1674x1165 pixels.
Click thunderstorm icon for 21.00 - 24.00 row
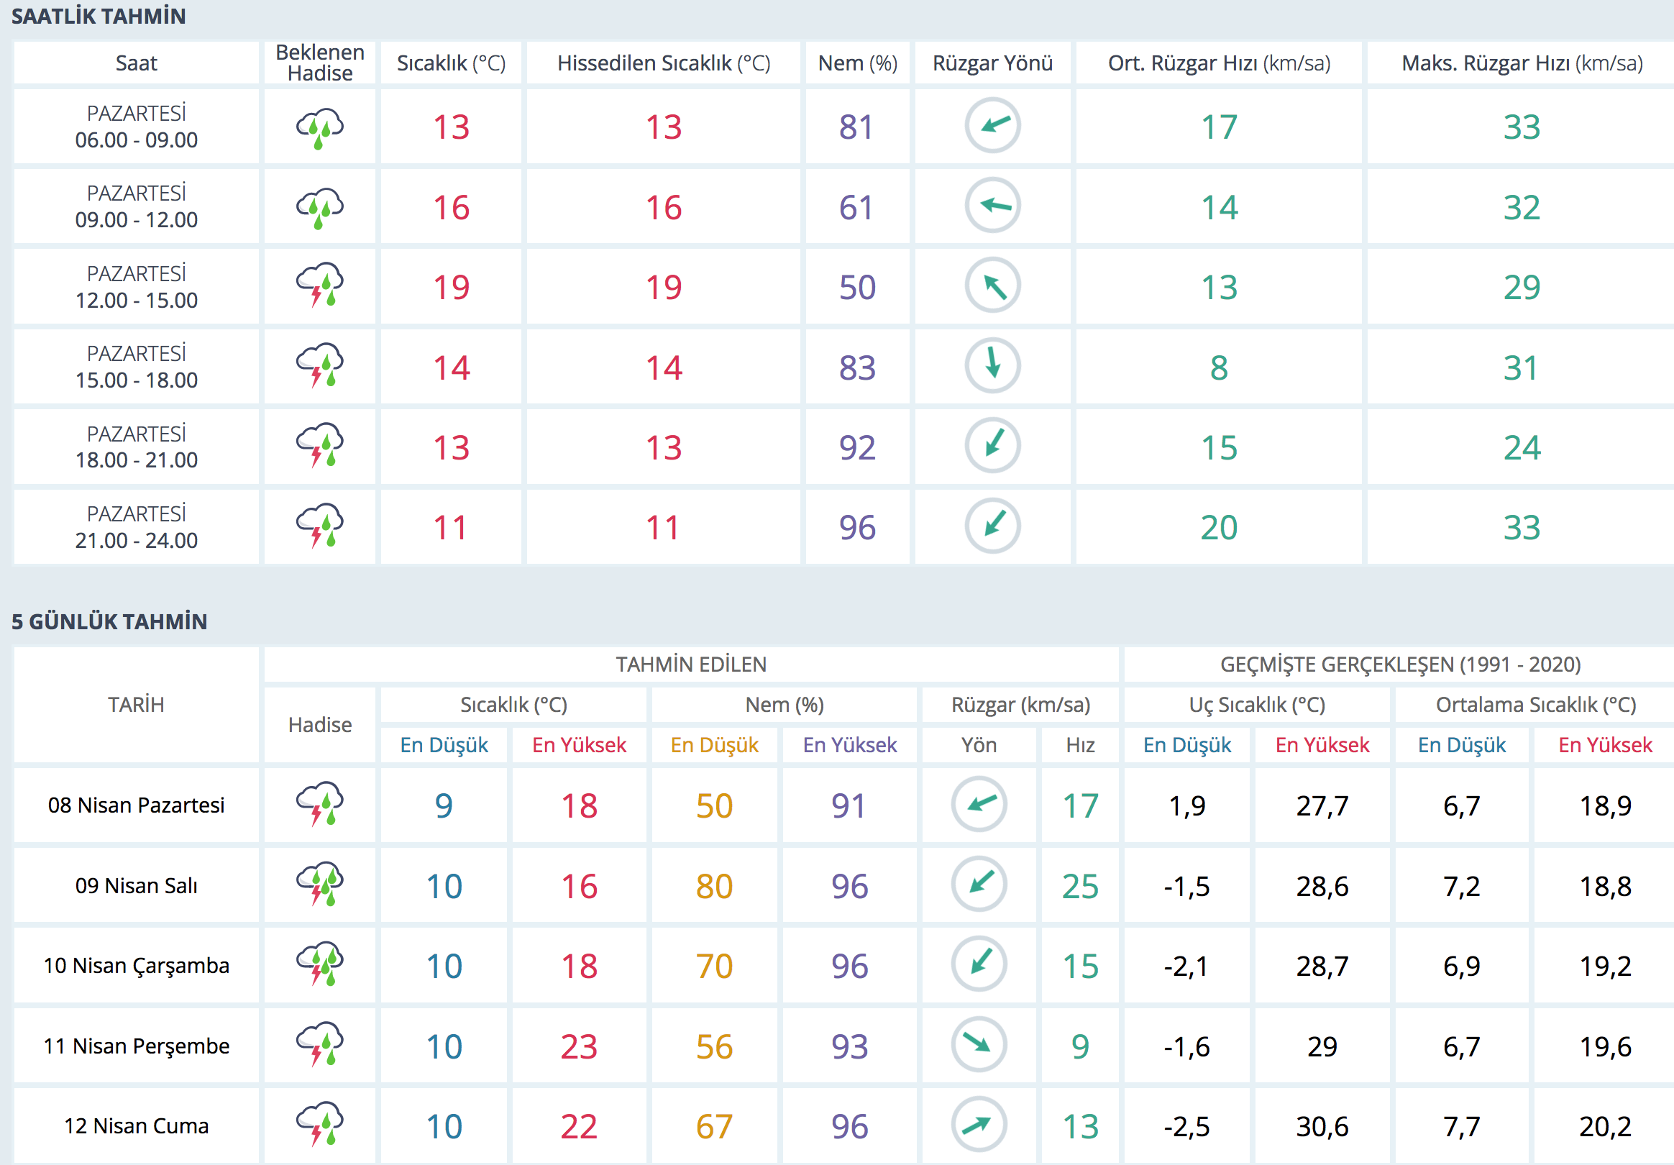319,526
